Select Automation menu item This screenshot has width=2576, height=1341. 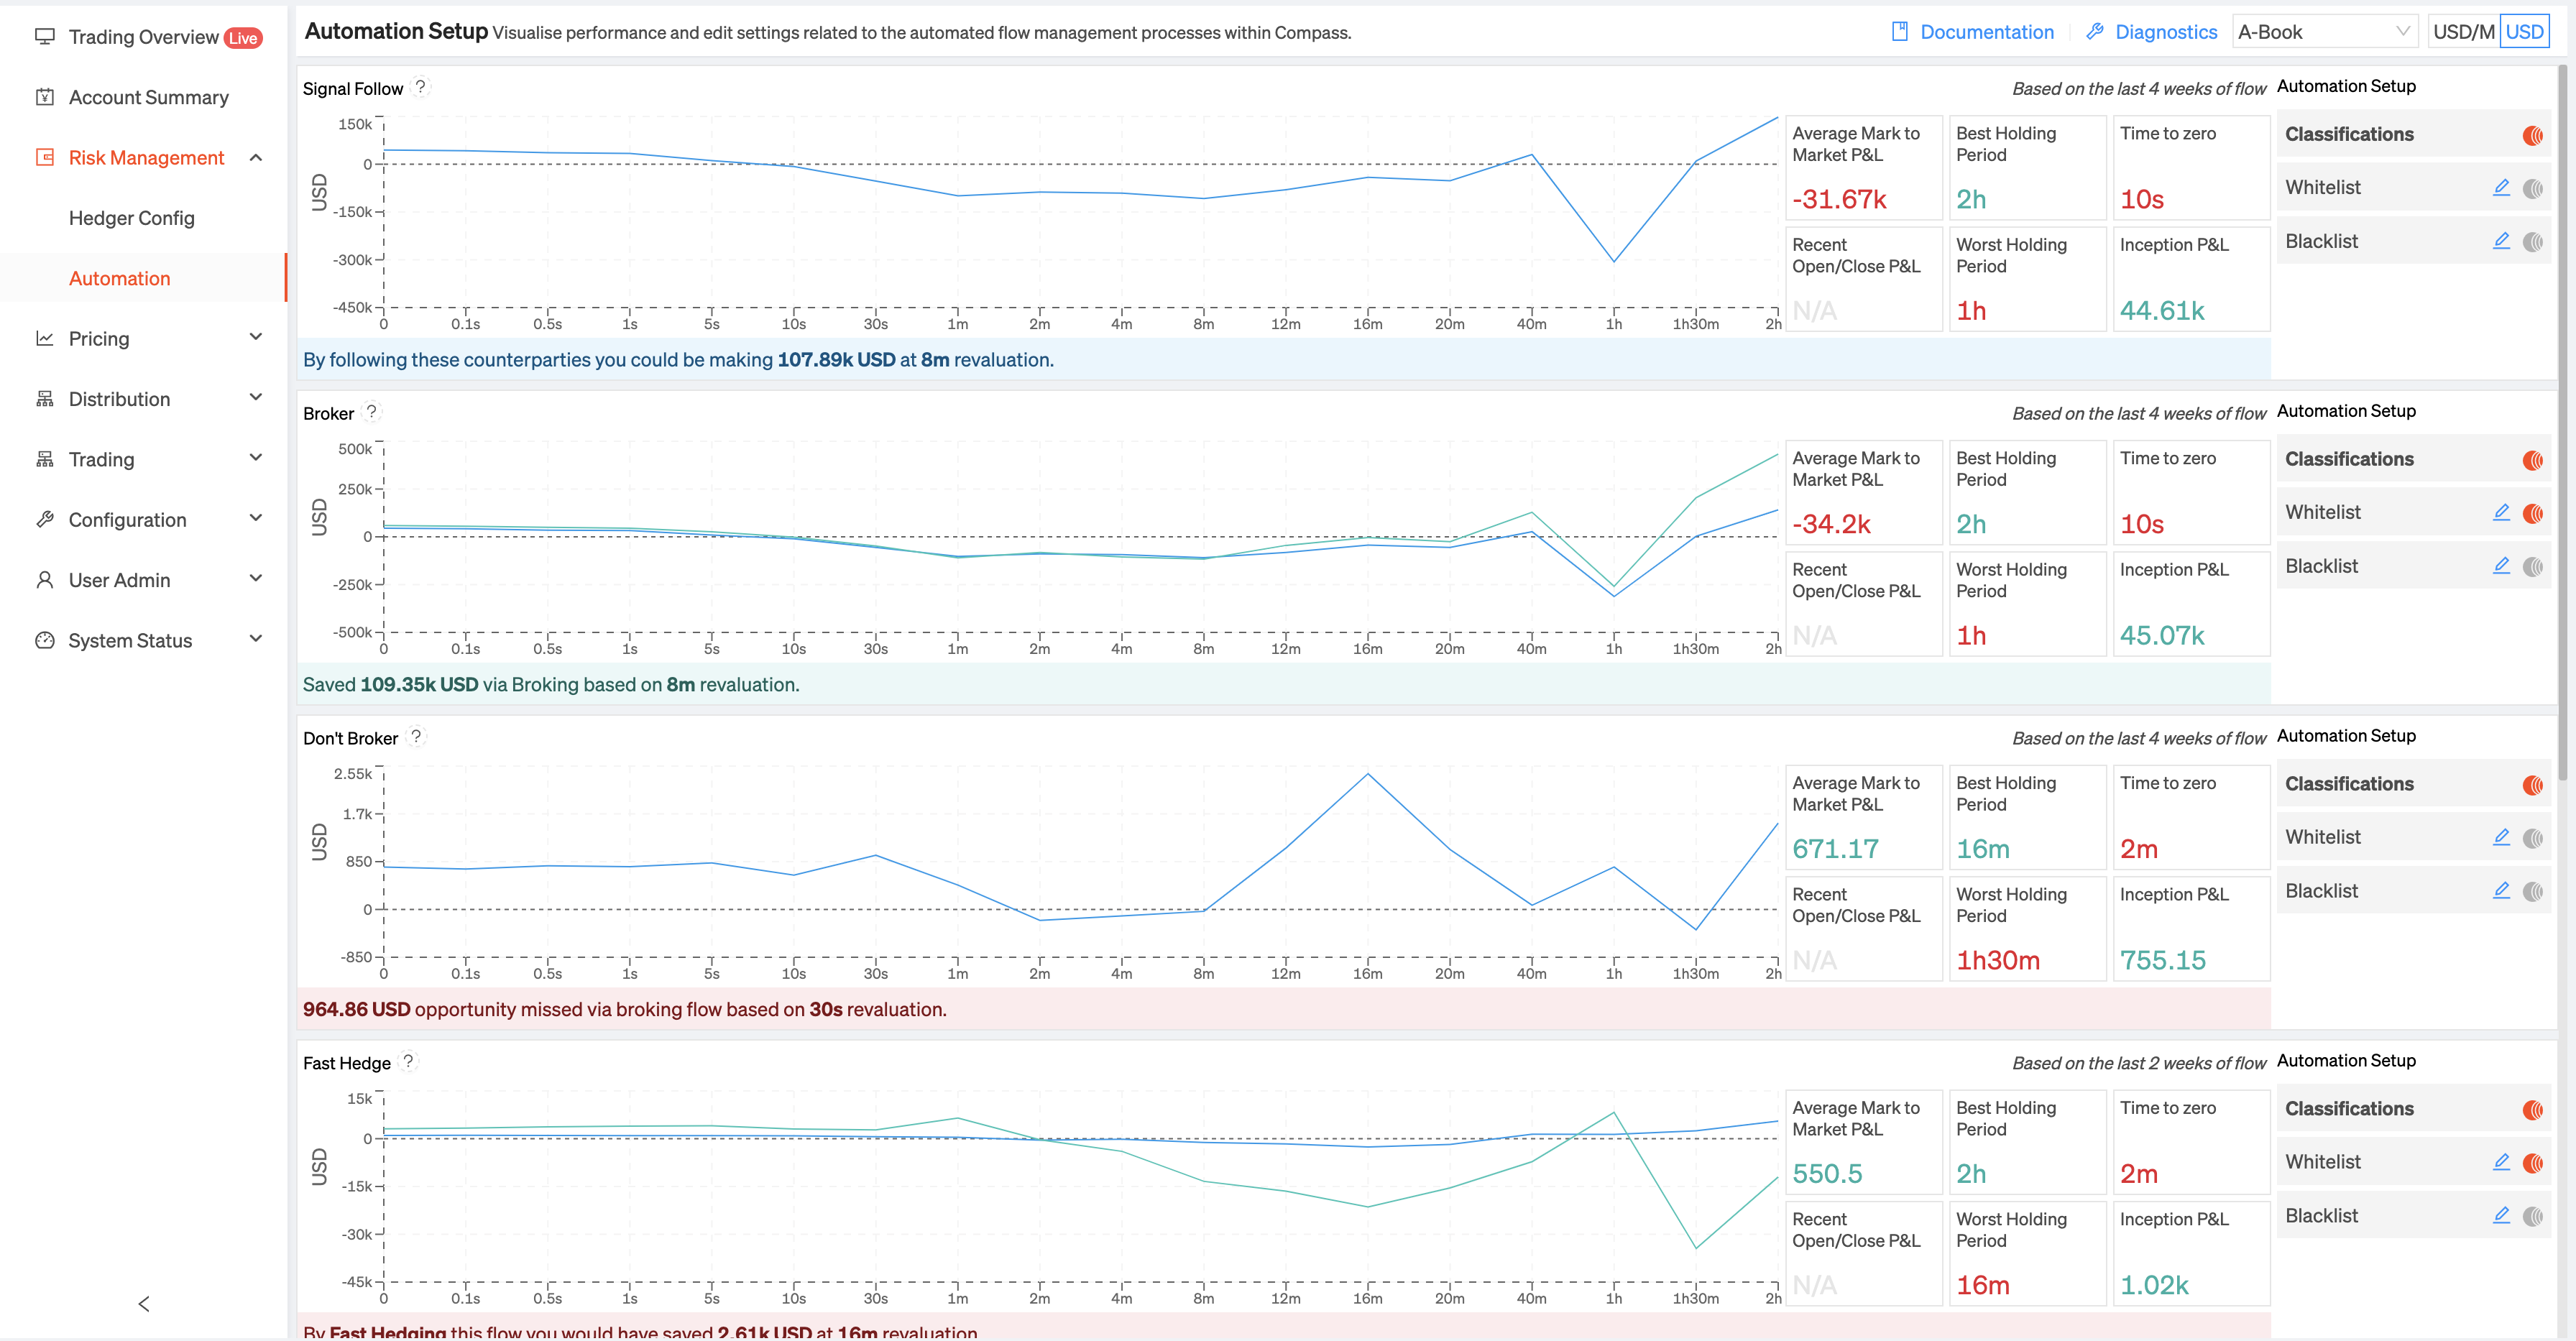tap(120, 278)
